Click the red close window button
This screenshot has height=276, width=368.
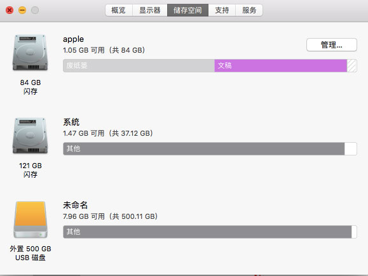click(x=10, y=10)
